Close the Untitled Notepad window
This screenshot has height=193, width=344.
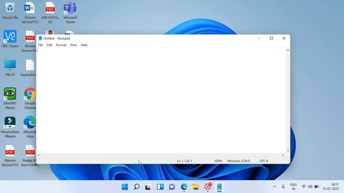(x=284, y=38)
